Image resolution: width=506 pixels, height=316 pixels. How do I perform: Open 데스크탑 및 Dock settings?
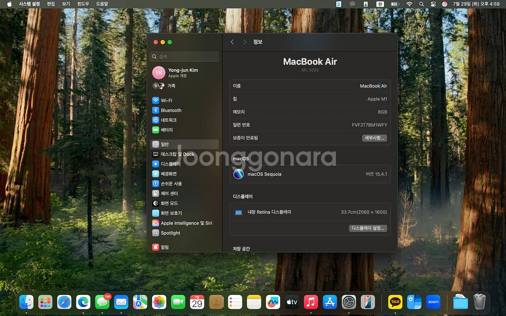[184, 154]
